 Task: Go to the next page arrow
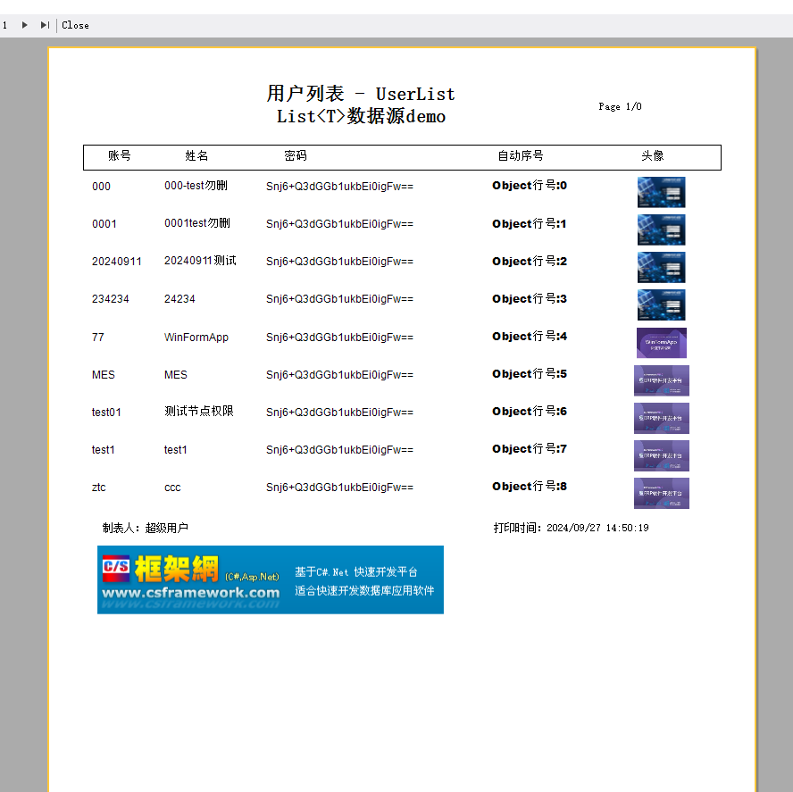pyautogui.click(x=24, y=25)
